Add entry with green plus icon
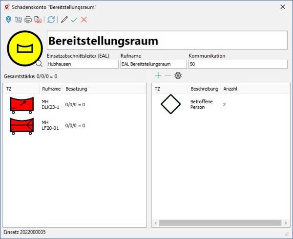Image resolution: width=293 pixels, height=239 pixels. (158, 75)
